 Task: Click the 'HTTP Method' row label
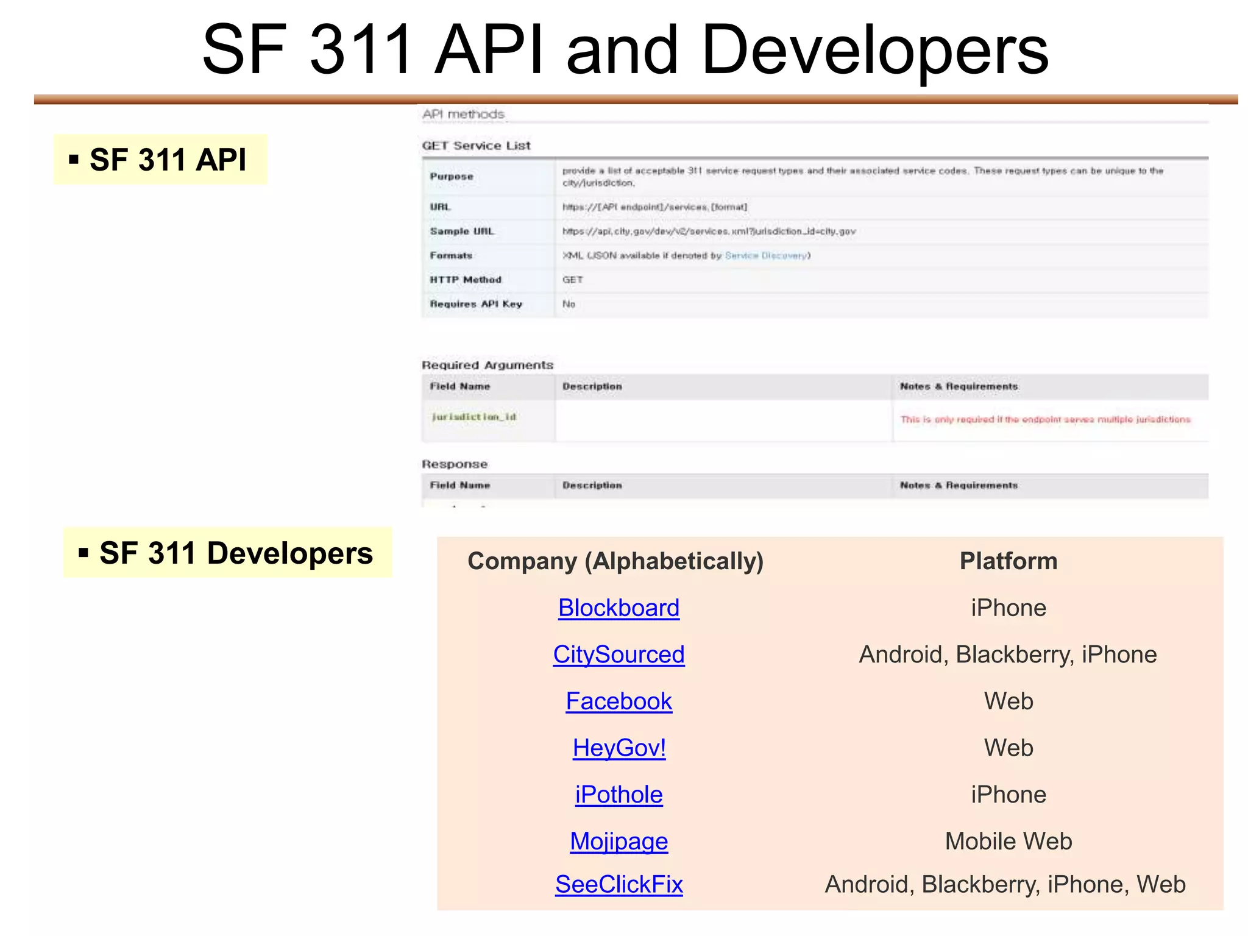(x=466, y=280)
